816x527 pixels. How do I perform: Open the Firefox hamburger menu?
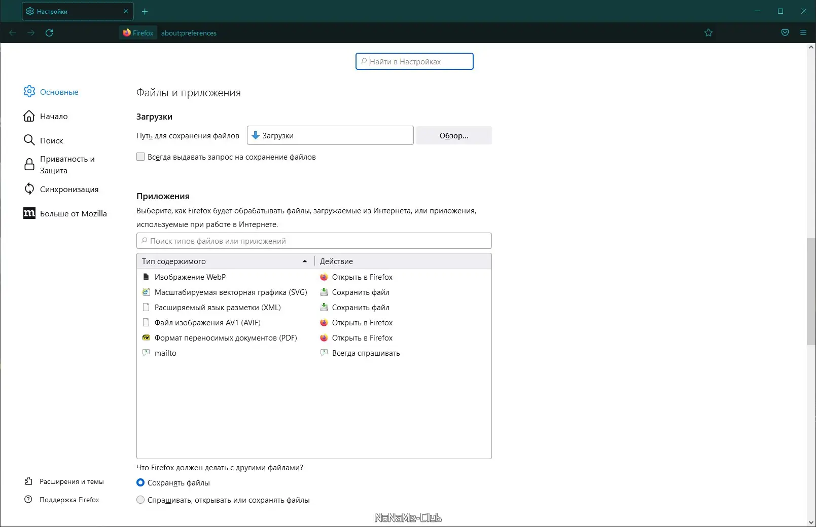[803, 33]
